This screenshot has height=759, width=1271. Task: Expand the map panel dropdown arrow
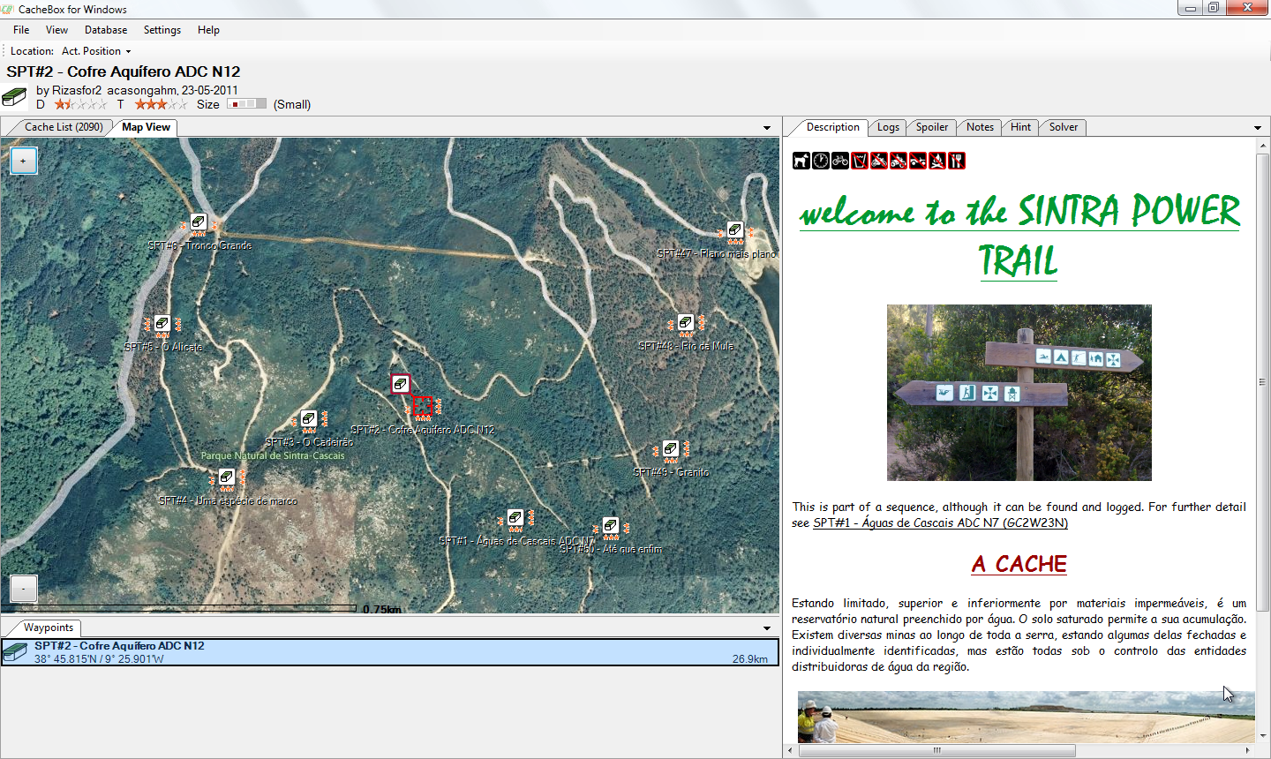767,128
